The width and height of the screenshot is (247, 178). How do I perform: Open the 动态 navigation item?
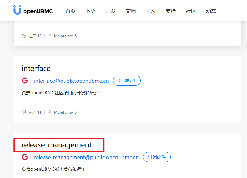pyautogui.click(x=211, y=11)
